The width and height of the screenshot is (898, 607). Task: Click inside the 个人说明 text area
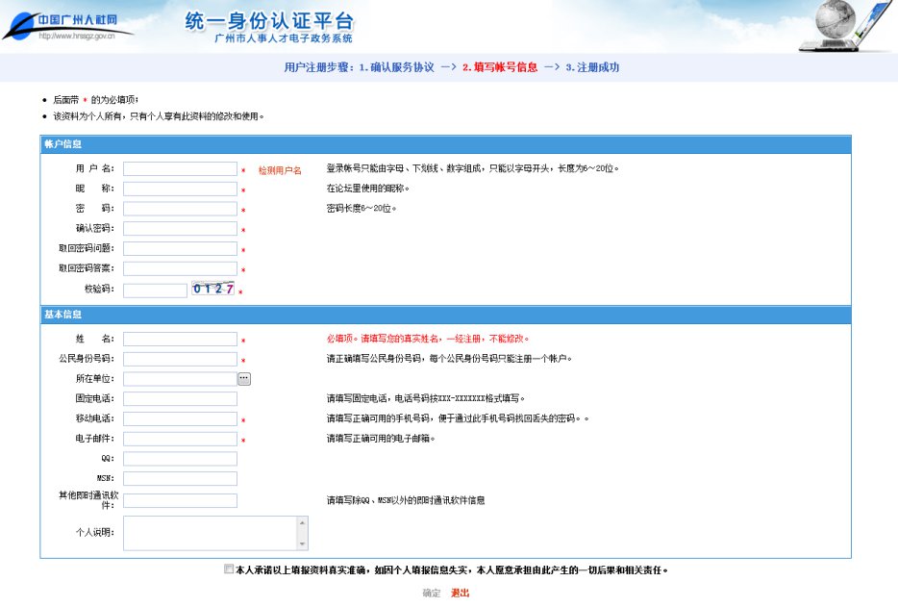coord(210,533)
